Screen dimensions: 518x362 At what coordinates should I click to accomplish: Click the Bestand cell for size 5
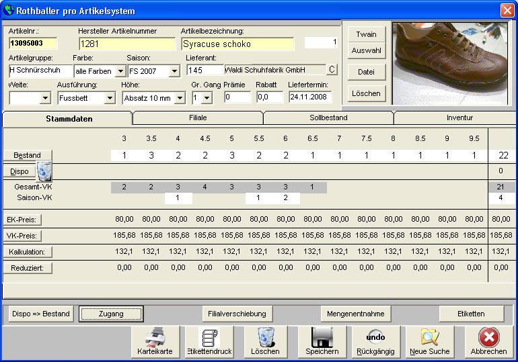click(x=232, y=155)
